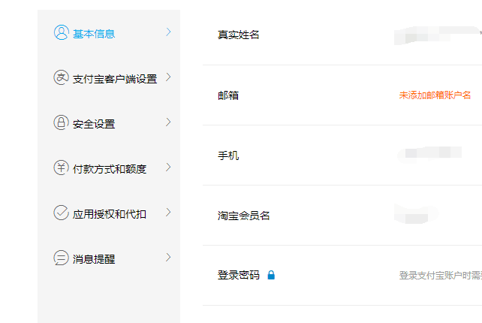Expand the 应用授权和代扣 chevron arrow
The width and height of the screenshot is (482, 323).
[x=168, y=213]
